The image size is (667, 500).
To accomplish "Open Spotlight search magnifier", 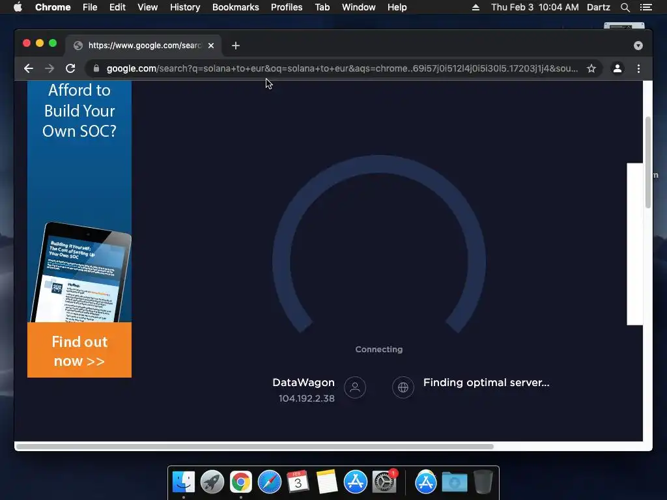I will (625, 7).
